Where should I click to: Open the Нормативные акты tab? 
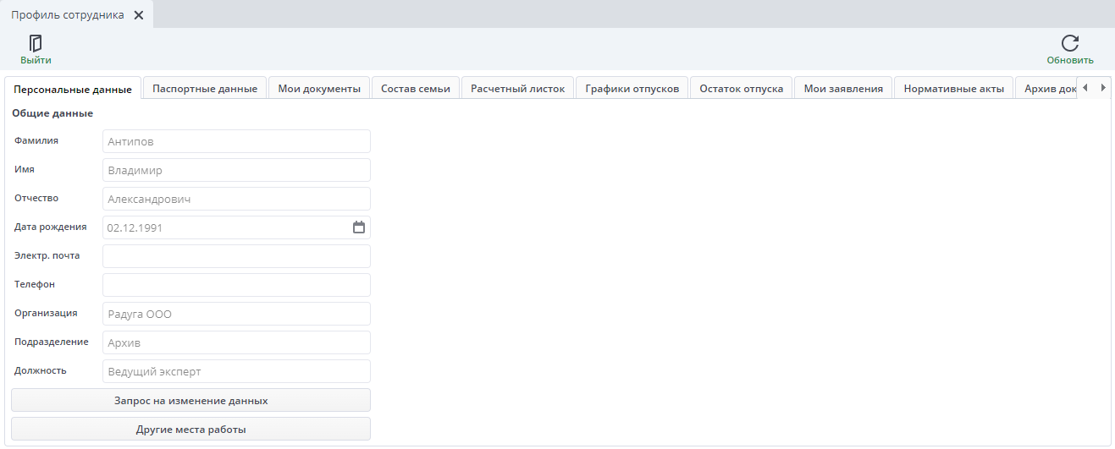[x=954, y=88]
